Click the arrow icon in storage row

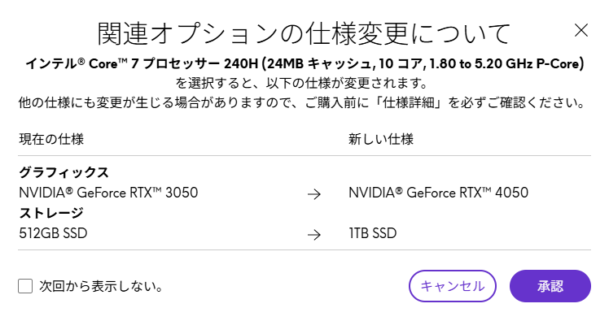point(314,235)
